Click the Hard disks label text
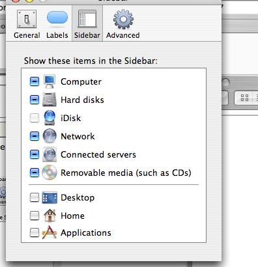Screen dimensions: 258x267 click(x=82, y=100)
